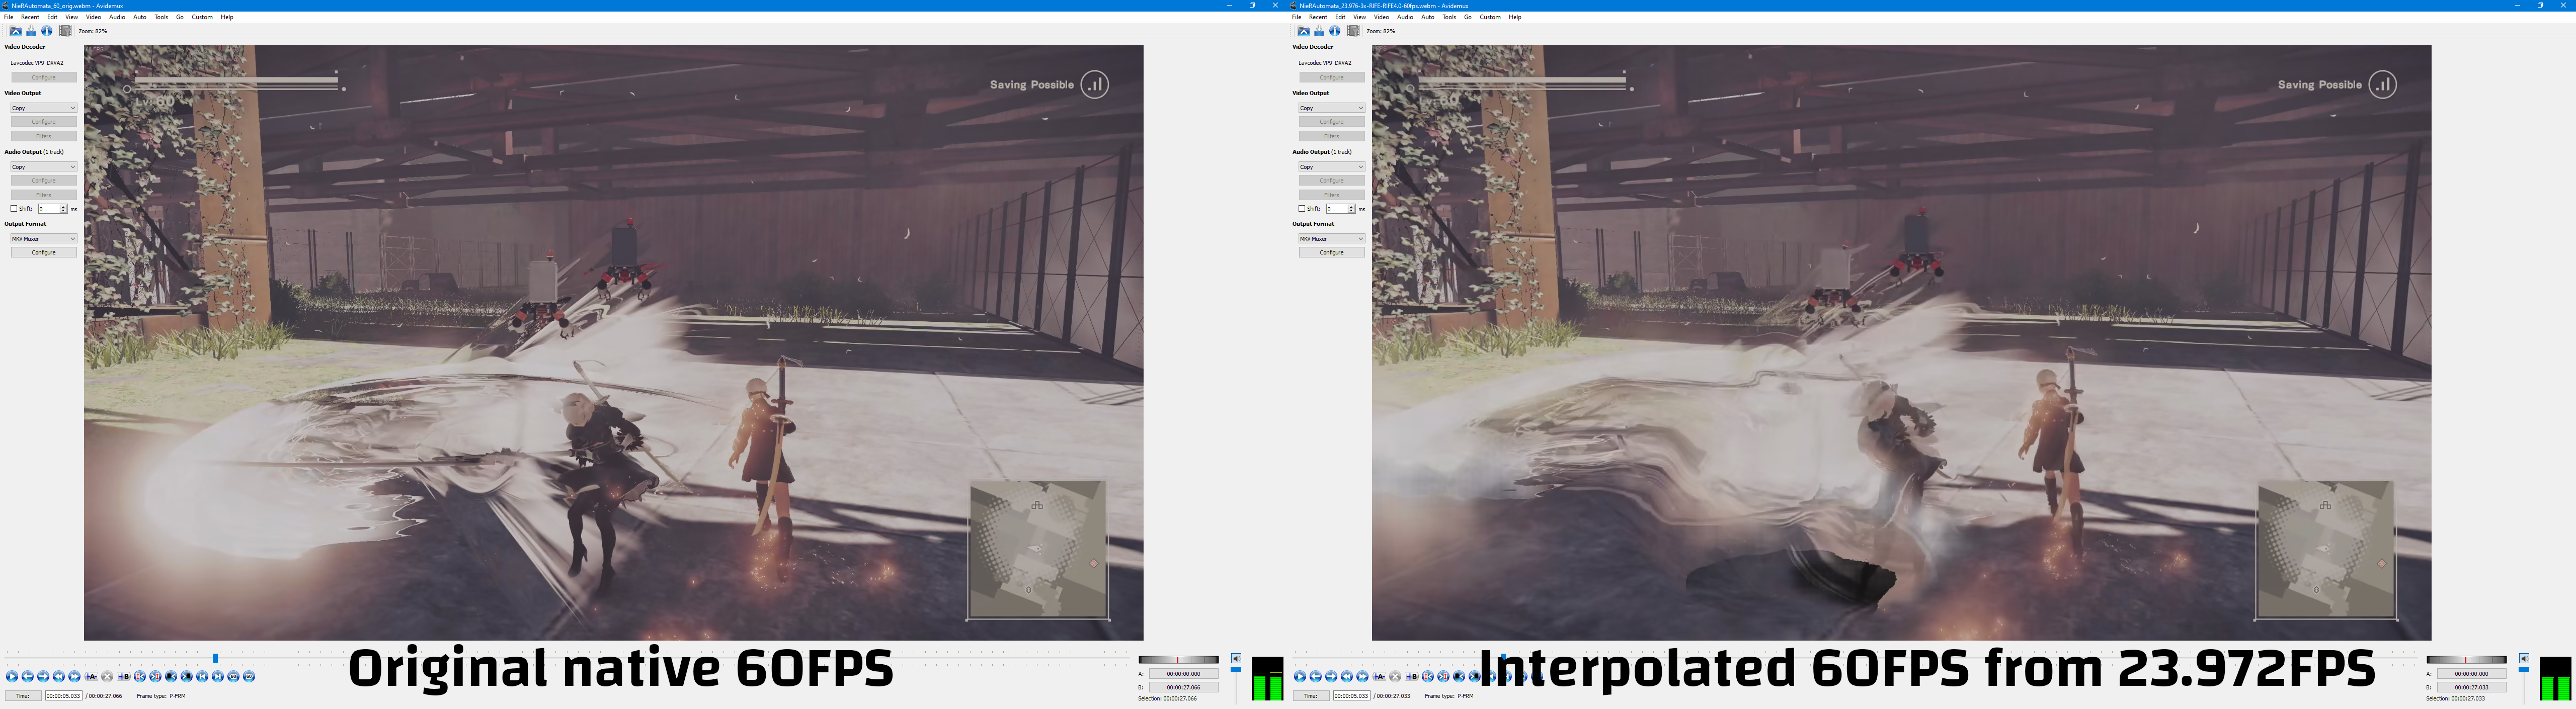Go to previous frame in left window
Viewport: 2576px width, 709px height.
(28, 676)
